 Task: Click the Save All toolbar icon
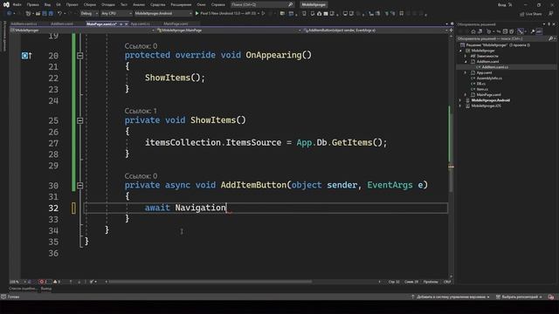[x=51, y=14]
